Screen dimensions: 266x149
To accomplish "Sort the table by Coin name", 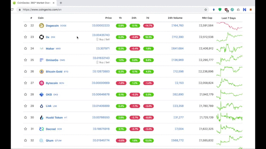I will [x=41, y=18].
